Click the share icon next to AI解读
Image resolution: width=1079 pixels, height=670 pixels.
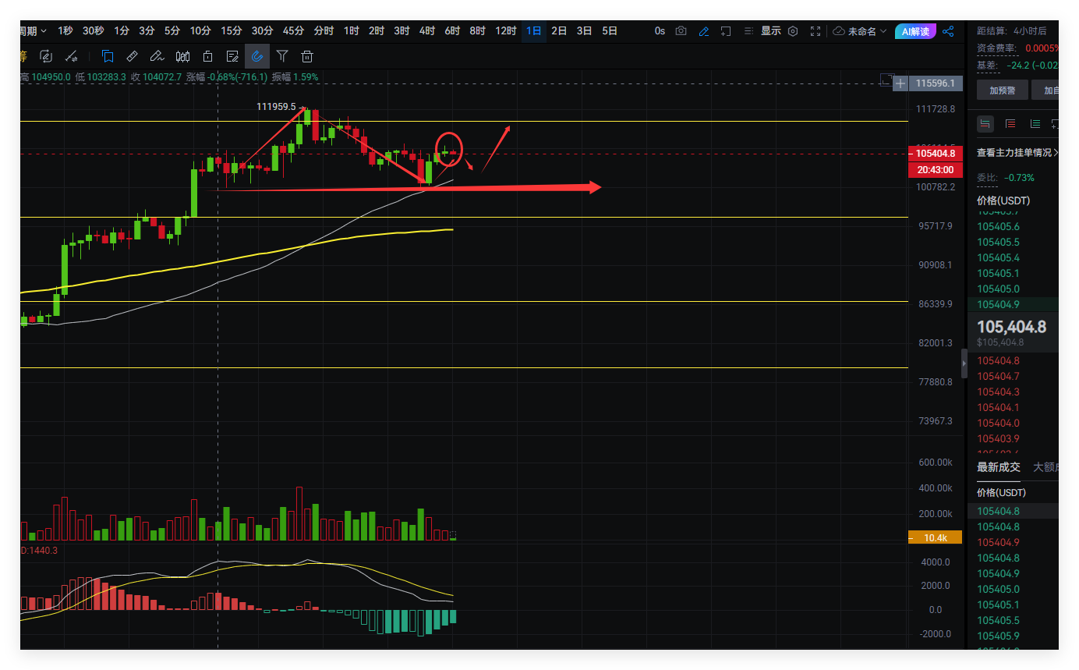click(x=948, y=31)
